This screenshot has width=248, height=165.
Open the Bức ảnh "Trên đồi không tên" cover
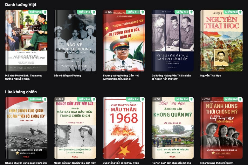point(26,128)
